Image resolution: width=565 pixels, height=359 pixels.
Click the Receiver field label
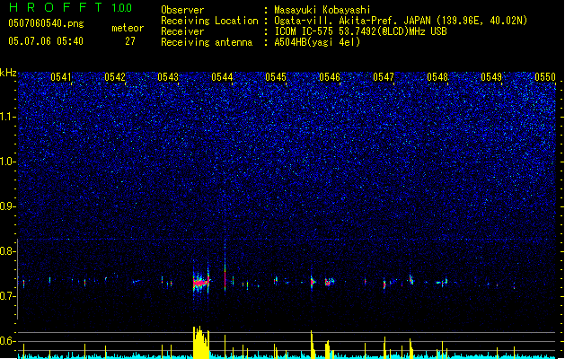[182, 31]
